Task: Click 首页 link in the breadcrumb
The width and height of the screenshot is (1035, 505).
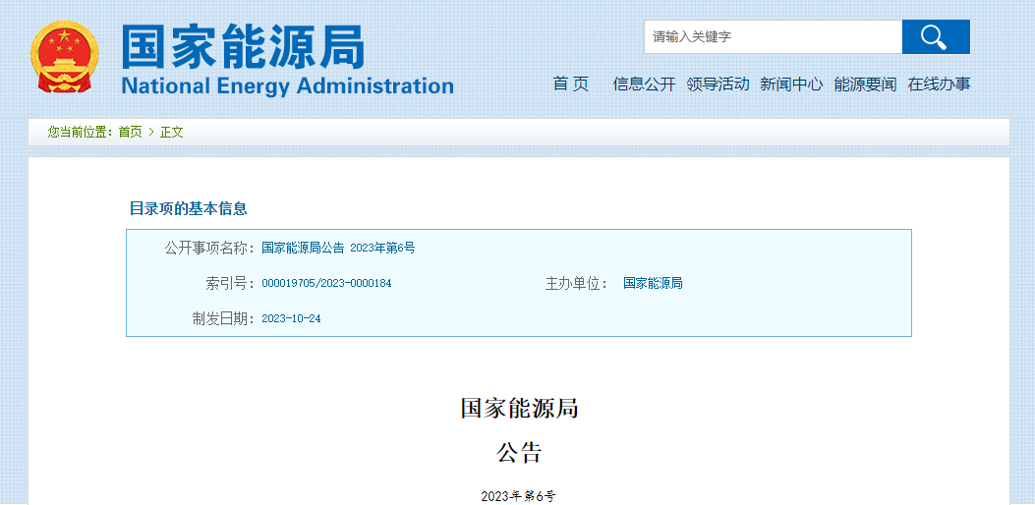Action: pyautogui.click(x=130, y=132)
